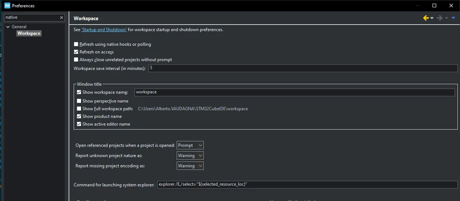The width and height of the screenshot is (460, 201).
Task: Click the Workspace save interval field
Action: [303, 68]
